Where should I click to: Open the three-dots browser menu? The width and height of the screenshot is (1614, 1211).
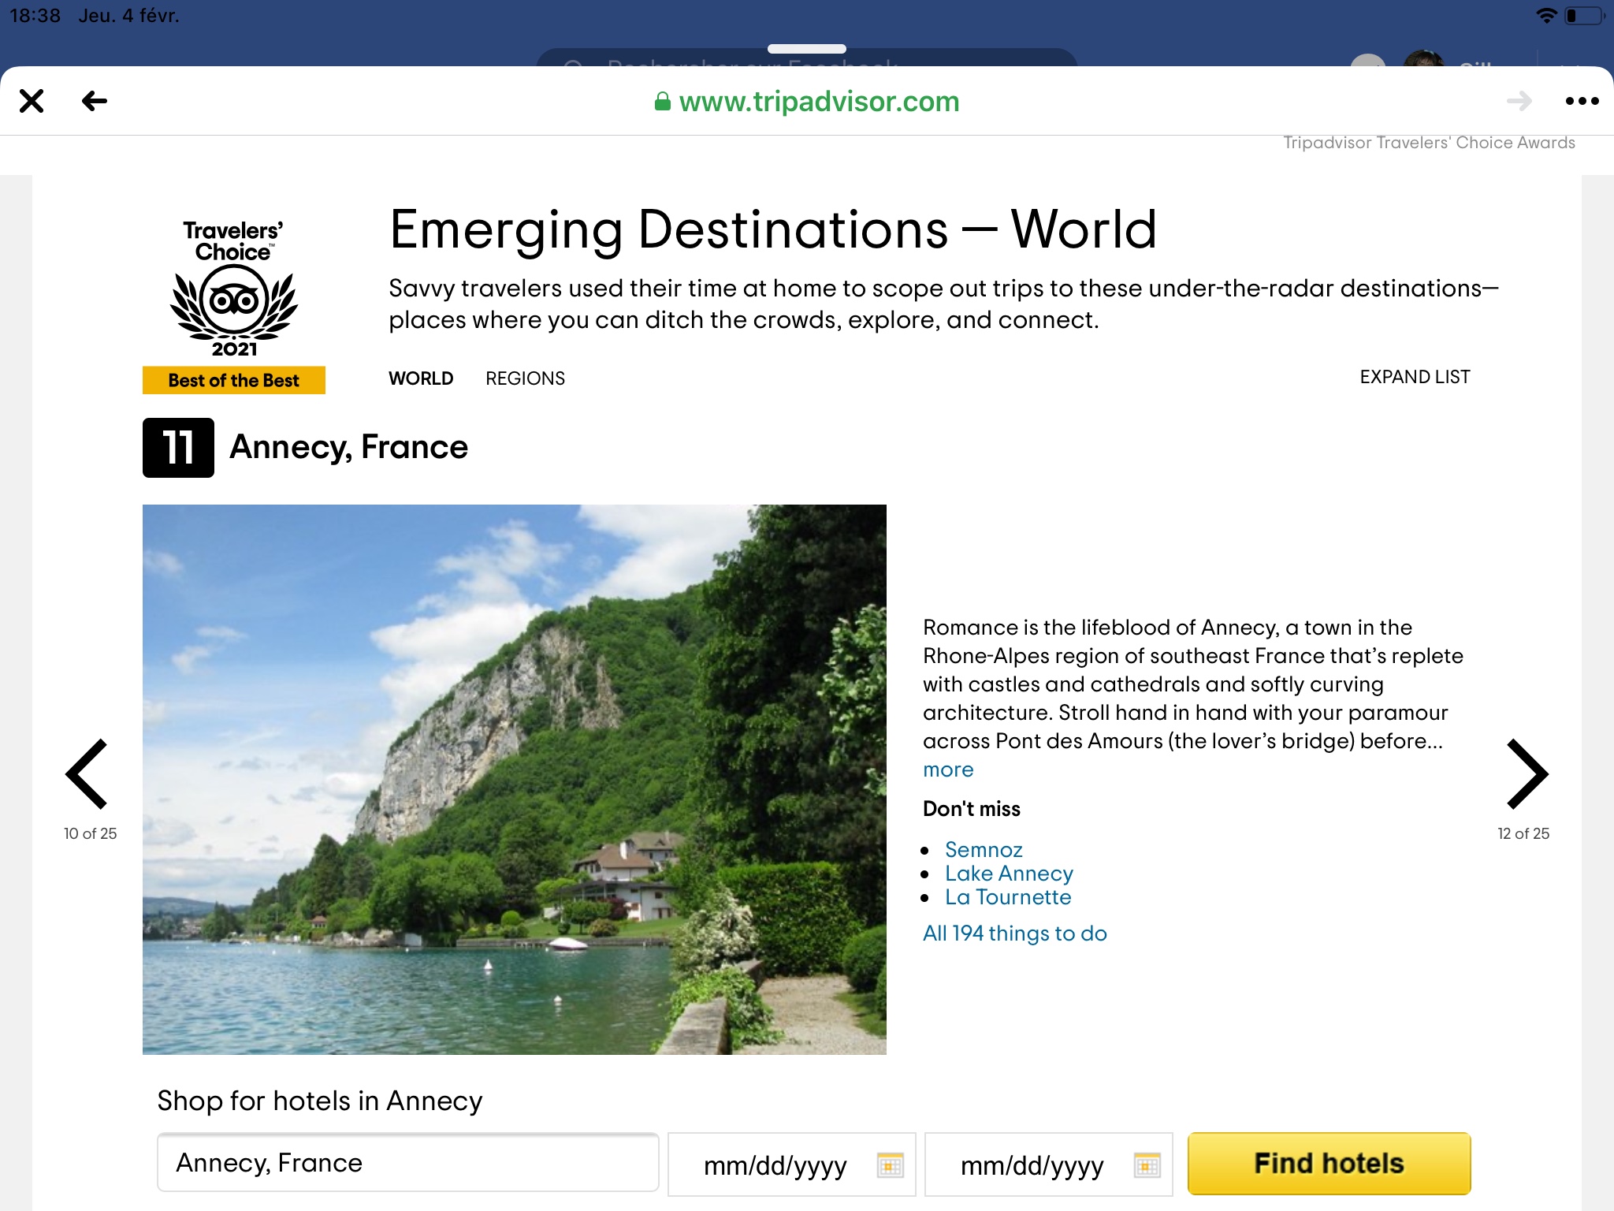coord(1582,101)
